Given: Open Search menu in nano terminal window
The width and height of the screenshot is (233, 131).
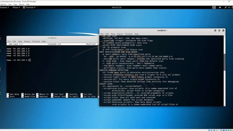Looking at the screenshot, I should click(x=27, y=41).
